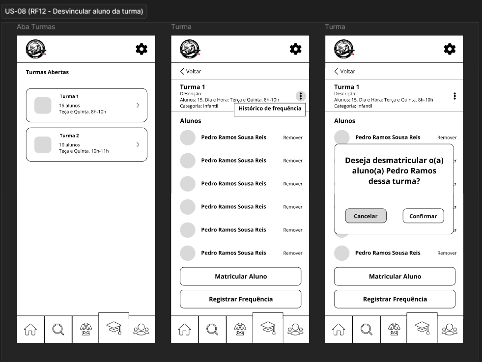
Task: Expand Turma 1 card chevron
Action: coord(138,106)
